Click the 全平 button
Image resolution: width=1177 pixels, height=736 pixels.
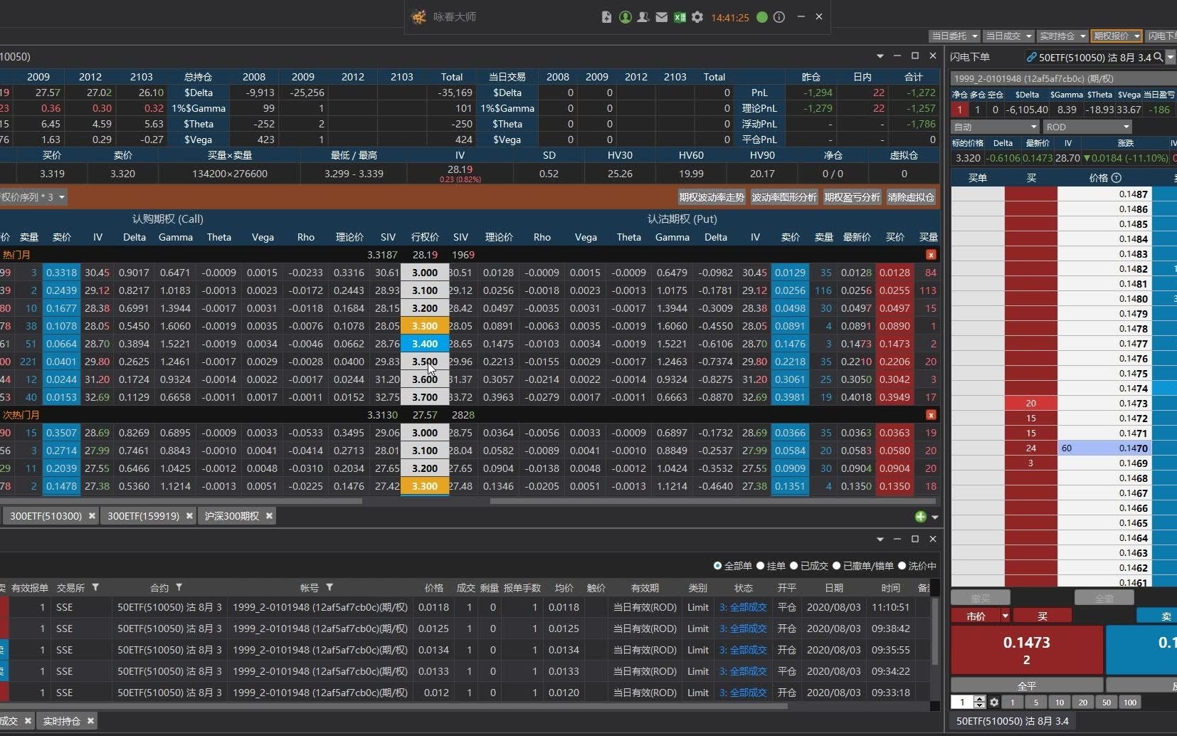point(1027,686)
